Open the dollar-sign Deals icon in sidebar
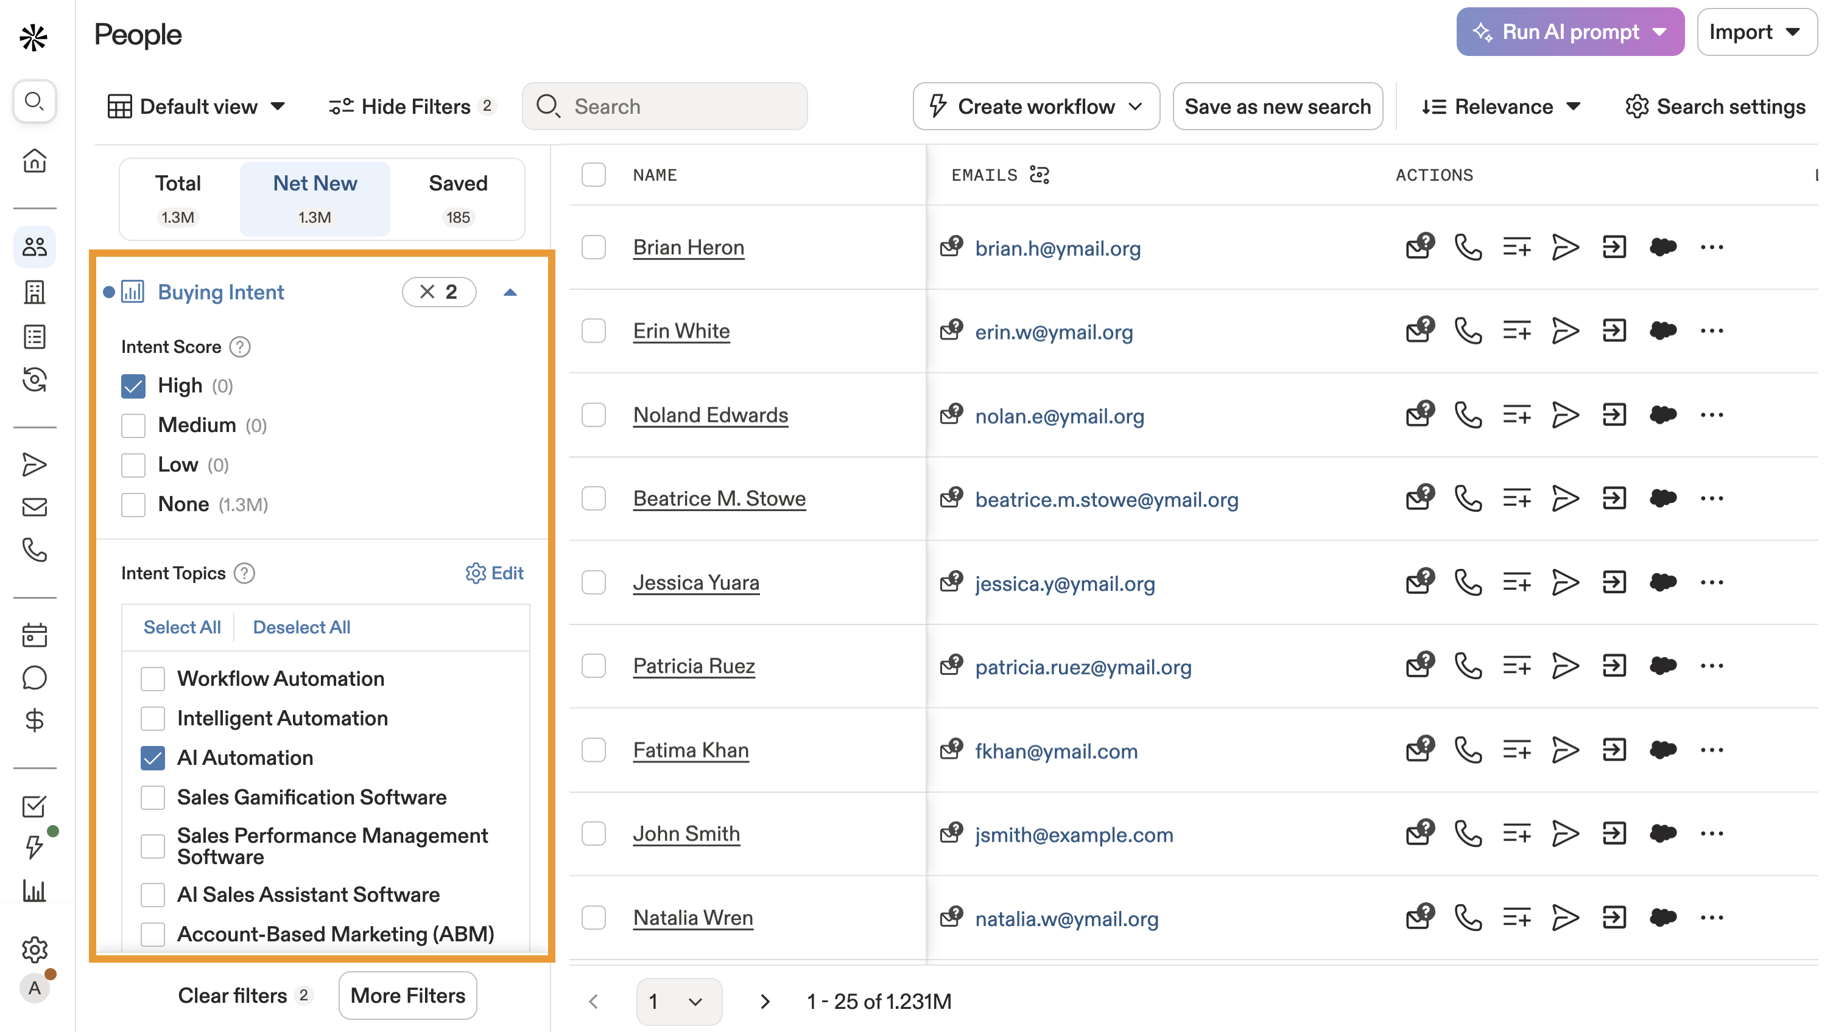Image resolution: width=1833 pixels, height=1032 pixels. coord(34,720)
